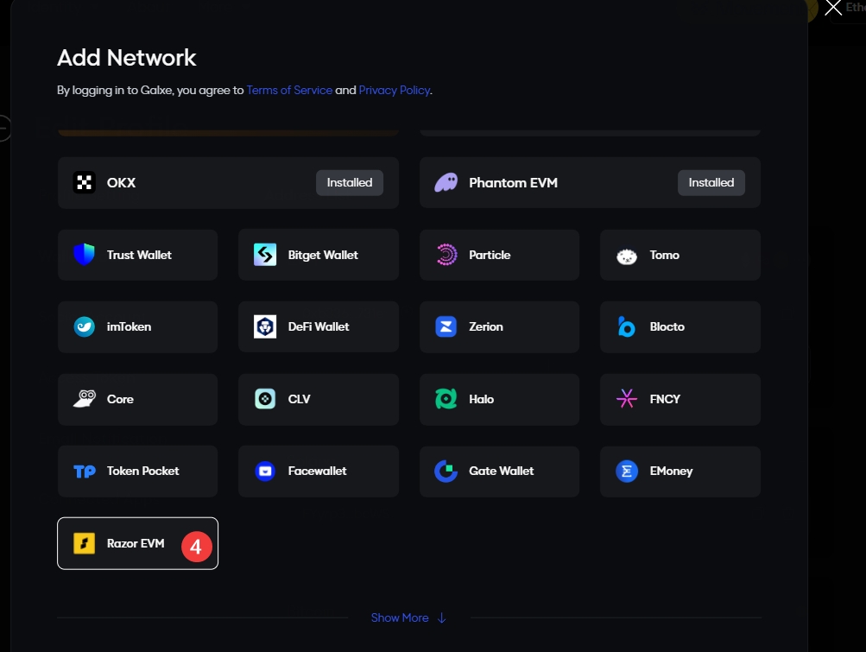This screenshot has width=866, height=652.
Task: Select the Token Pocket TP icon
Action: pyautogui.click(x=84, y=471)
